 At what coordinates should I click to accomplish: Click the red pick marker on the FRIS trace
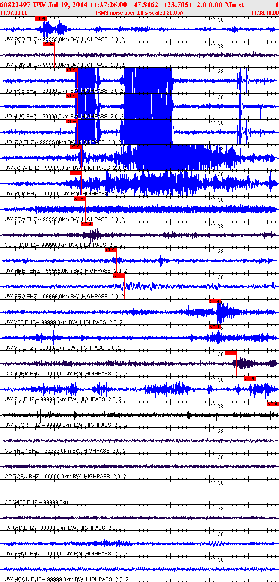71,70
